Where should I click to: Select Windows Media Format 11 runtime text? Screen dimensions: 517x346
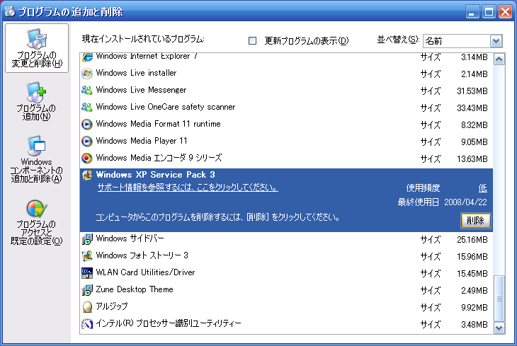click(158, 124)
